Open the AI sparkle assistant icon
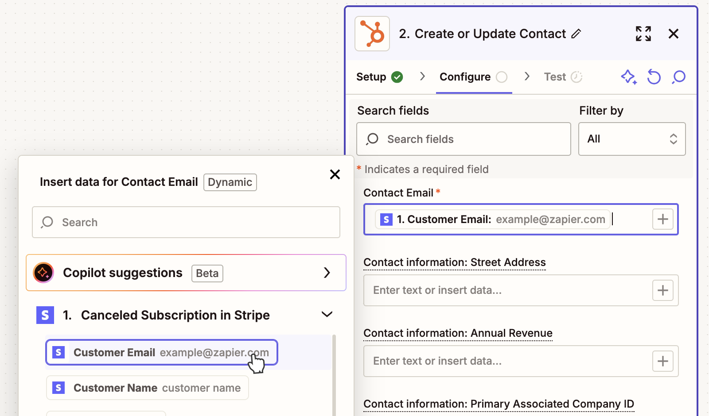Screen dimensions: 709x416 click(629, 77)
